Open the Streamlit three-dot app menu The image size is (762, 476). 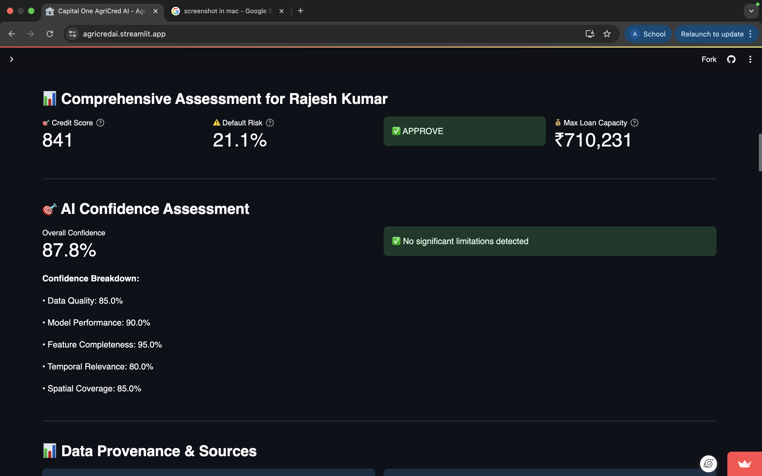point(750,59)
